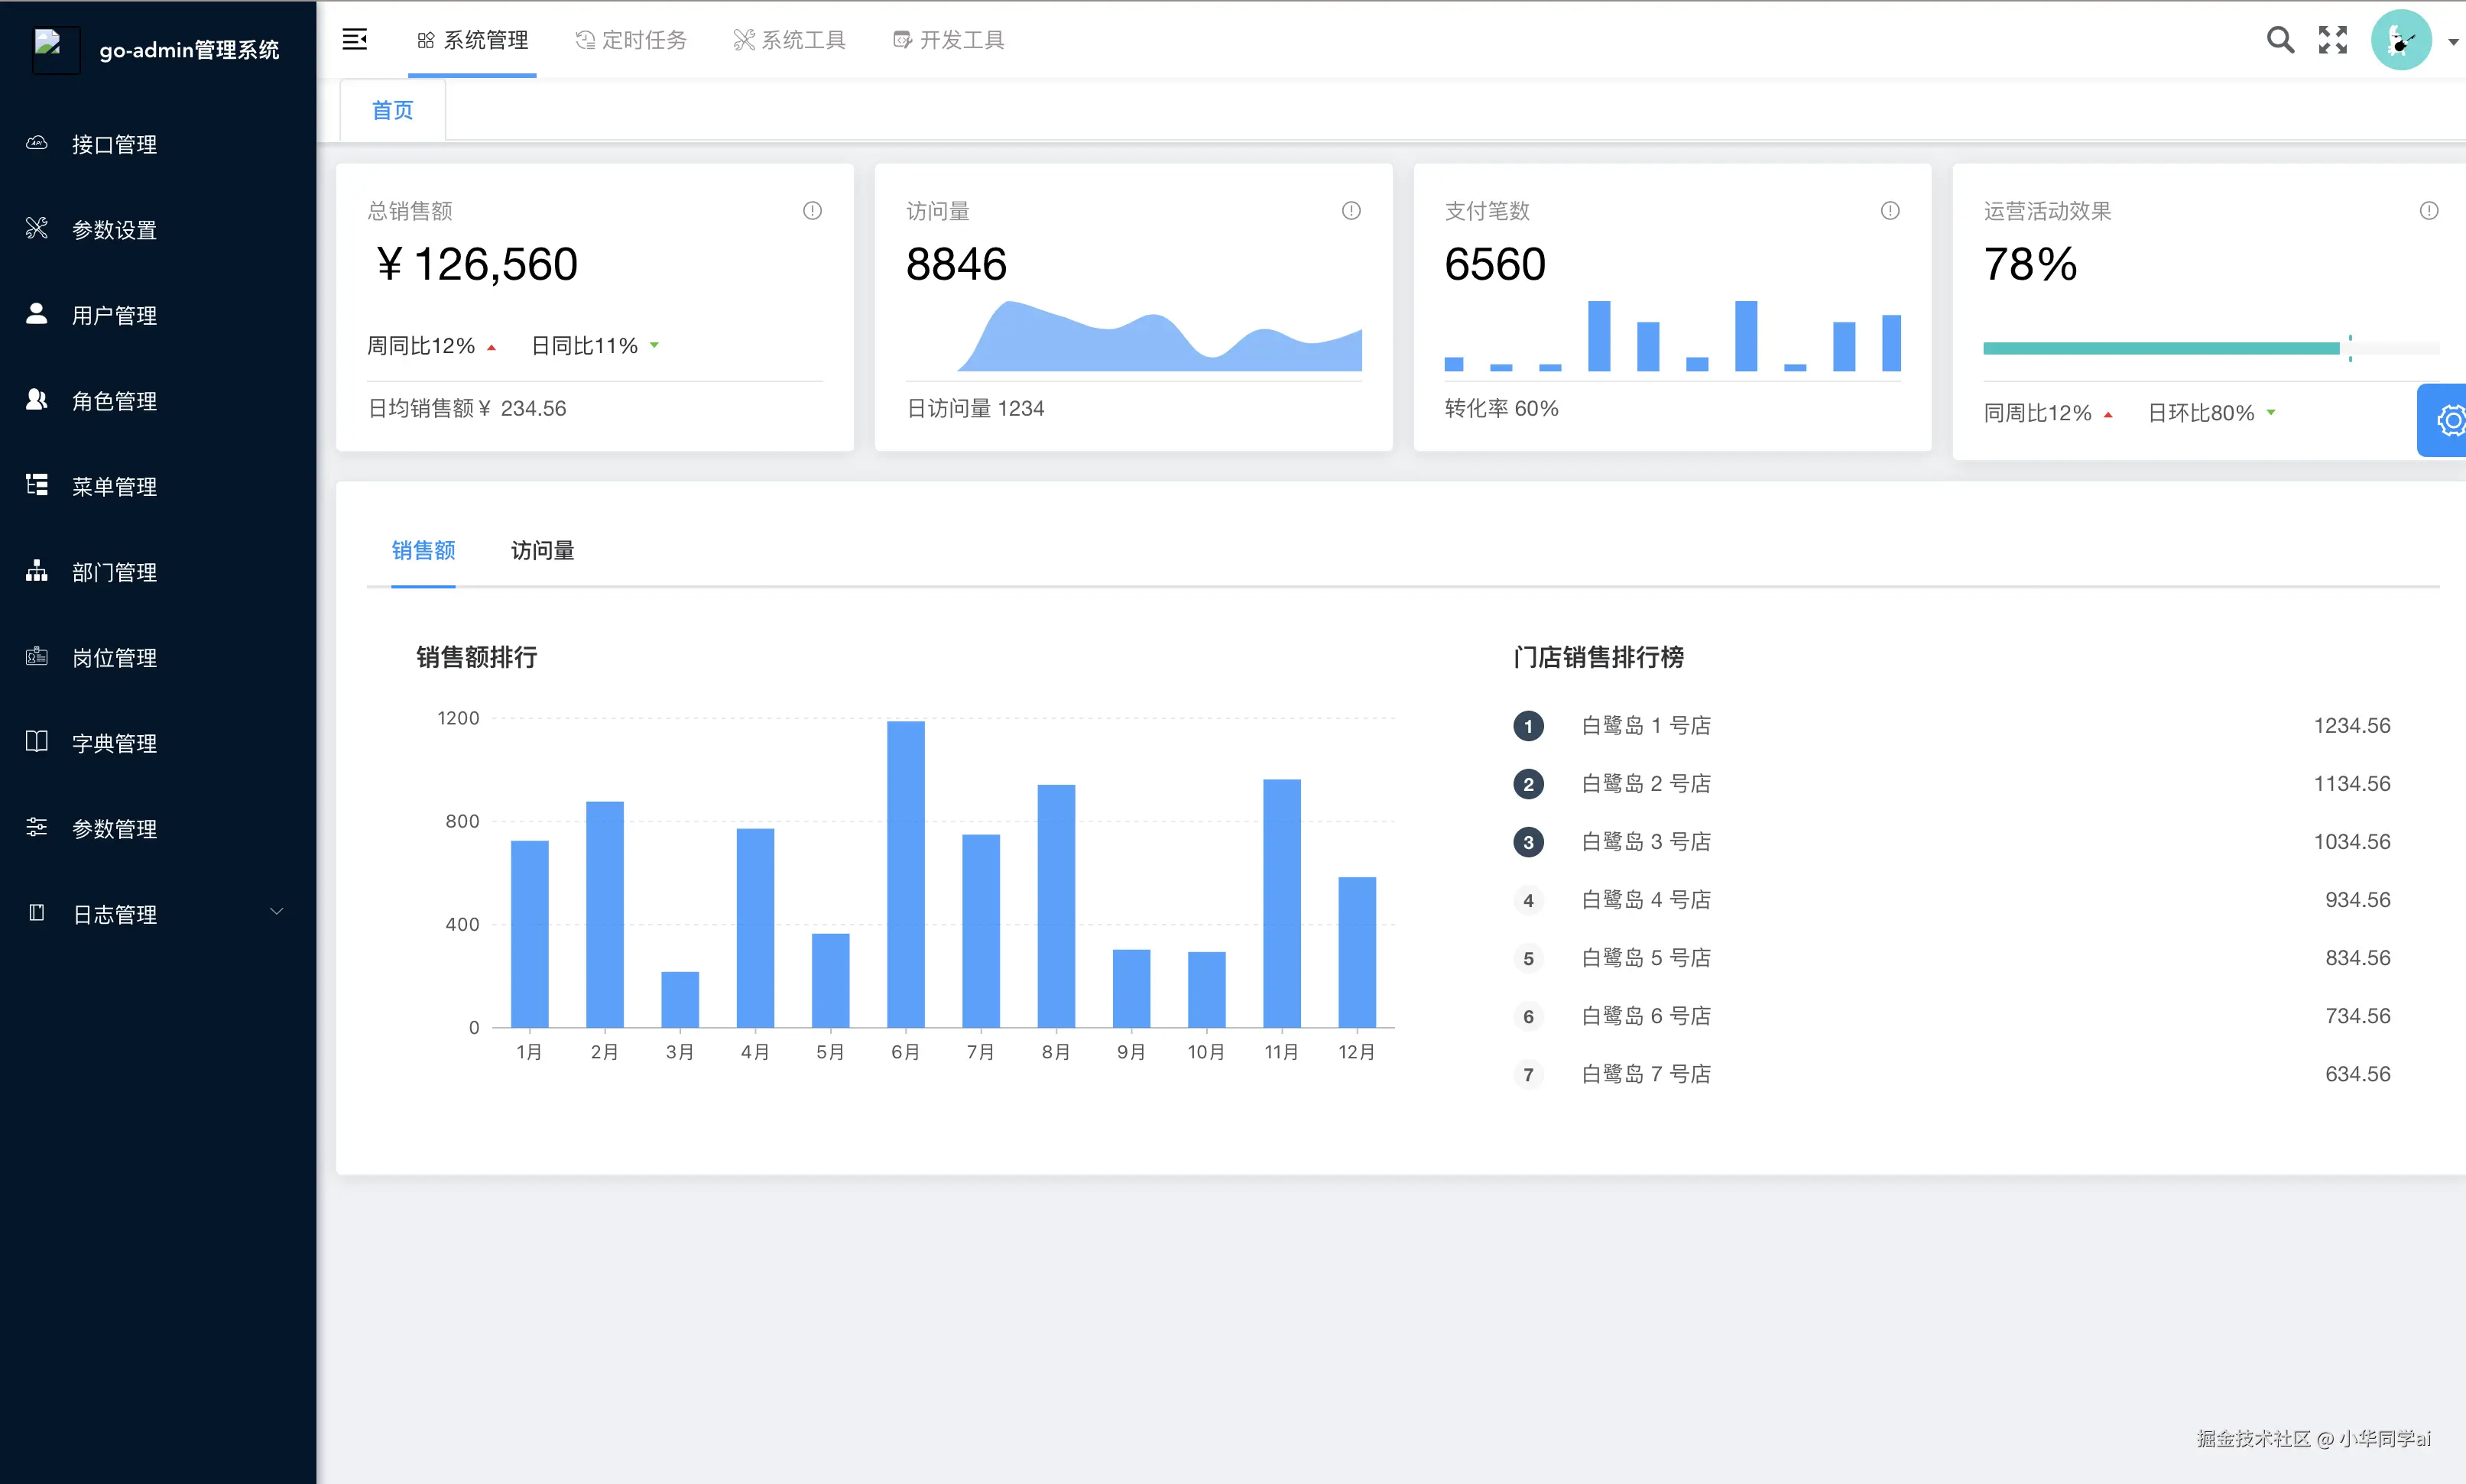Open 菜单管理 in sidebar

point(114,487)
